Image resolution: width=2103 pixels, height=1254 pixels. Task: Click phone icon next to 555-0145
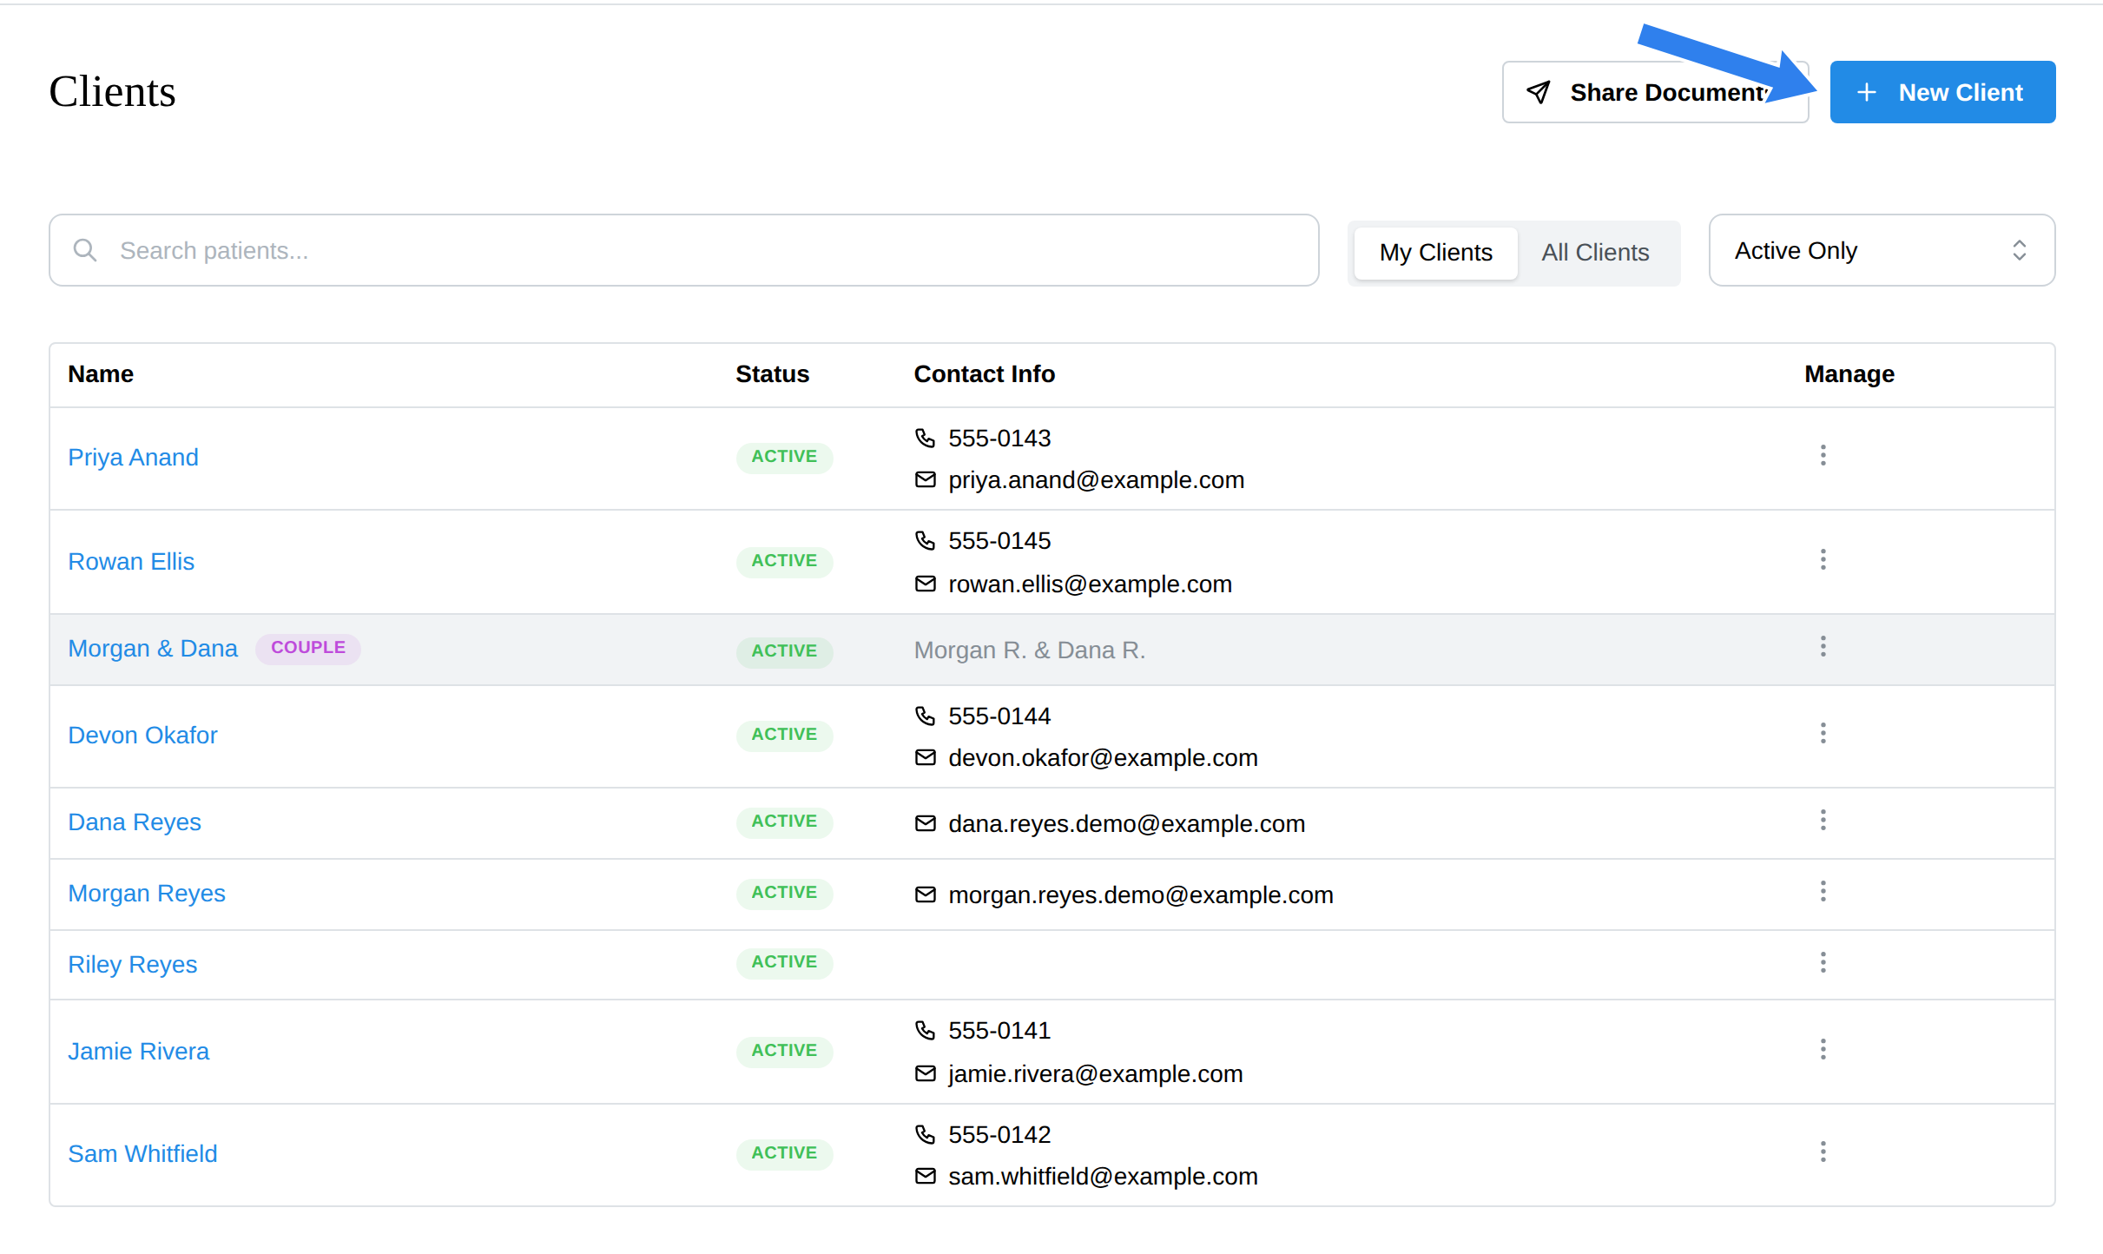925,540
